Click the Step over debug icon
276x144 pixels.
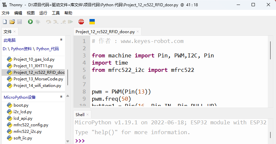point(49,22)
